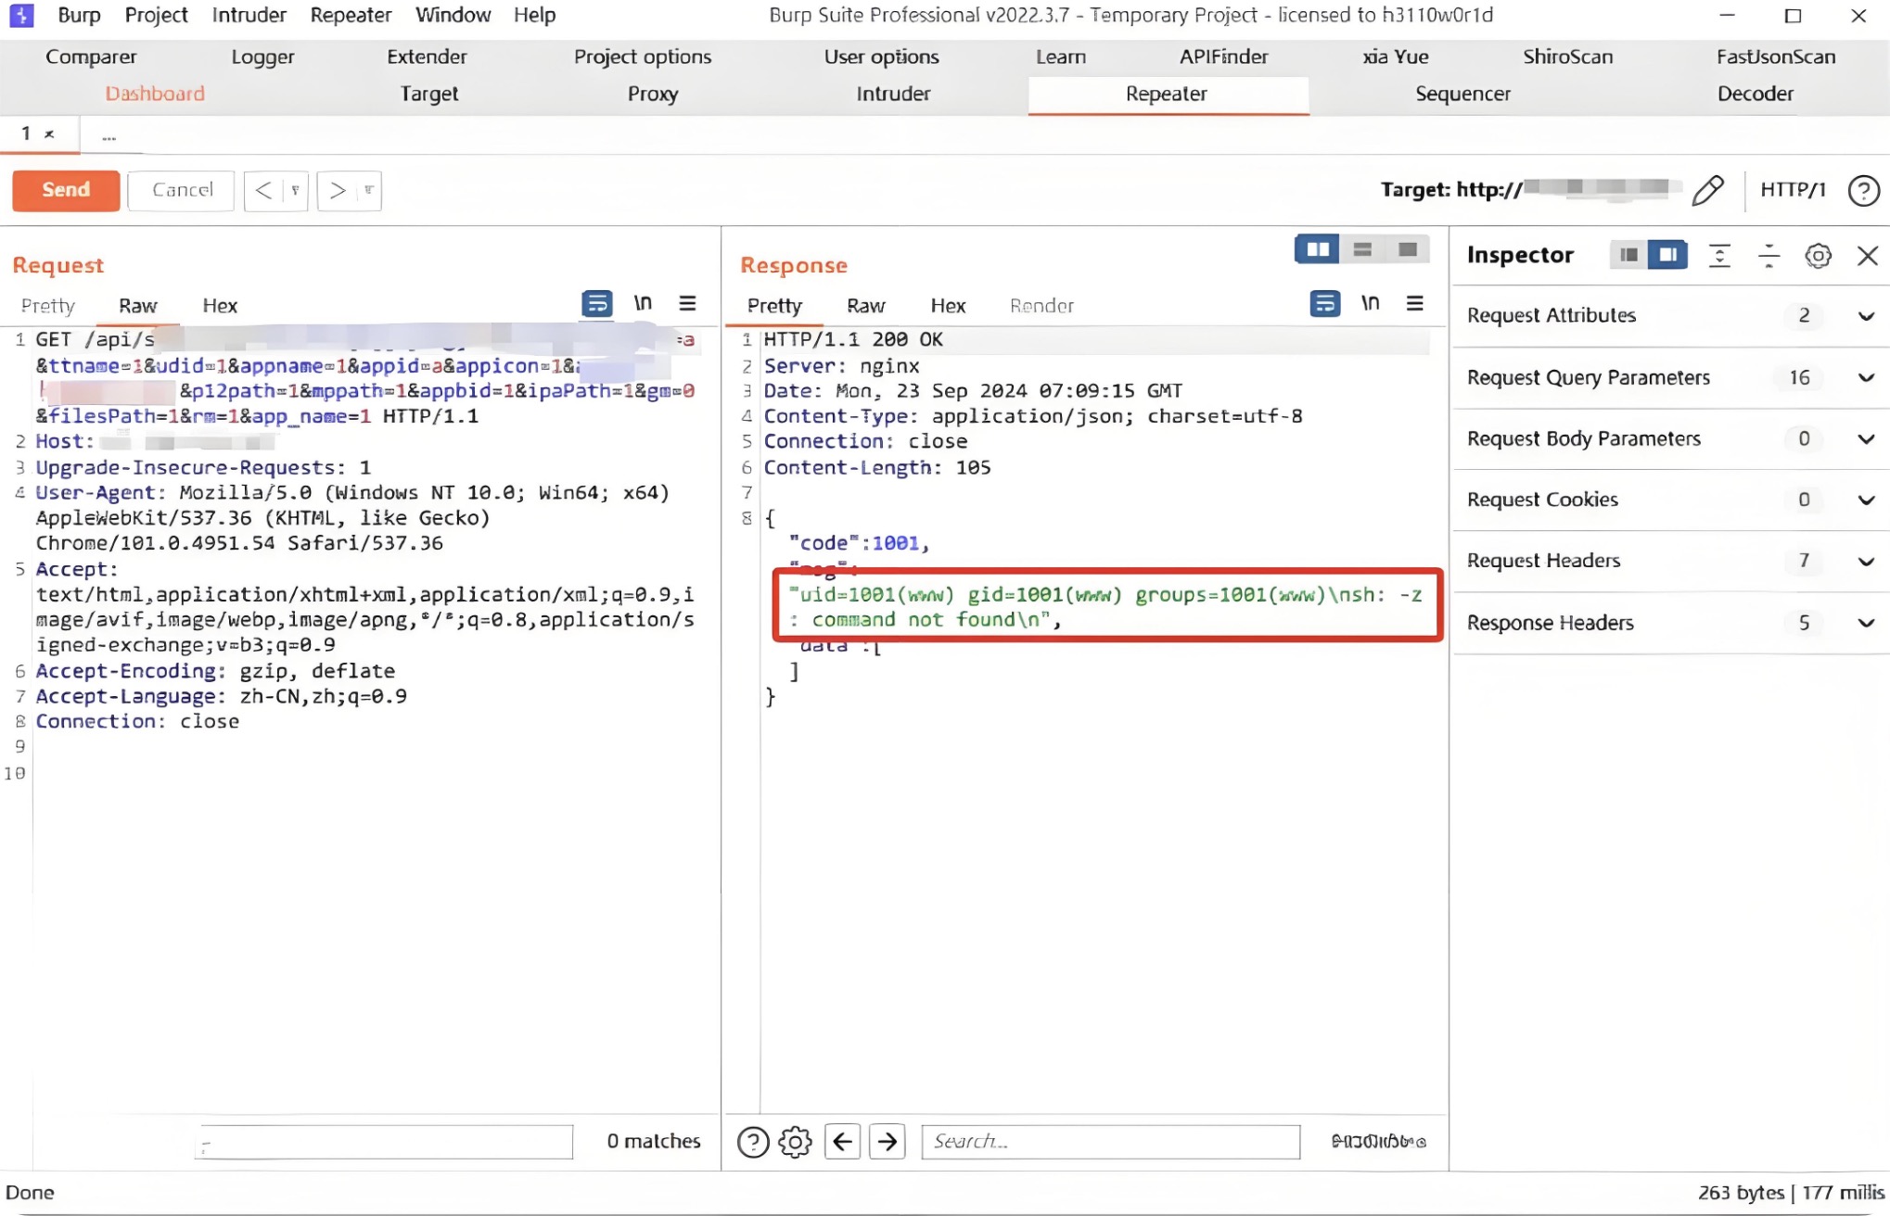Select response Render view tab
The height and width of the screenshot is (1216, 1890).
pos(1041,306)
